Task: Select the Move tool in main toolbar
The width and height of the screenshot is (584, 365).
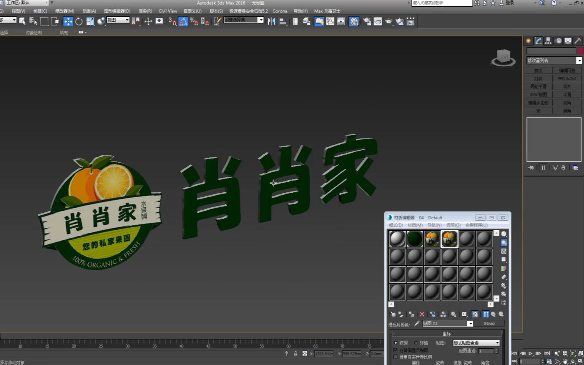Action: pos(68,22)
